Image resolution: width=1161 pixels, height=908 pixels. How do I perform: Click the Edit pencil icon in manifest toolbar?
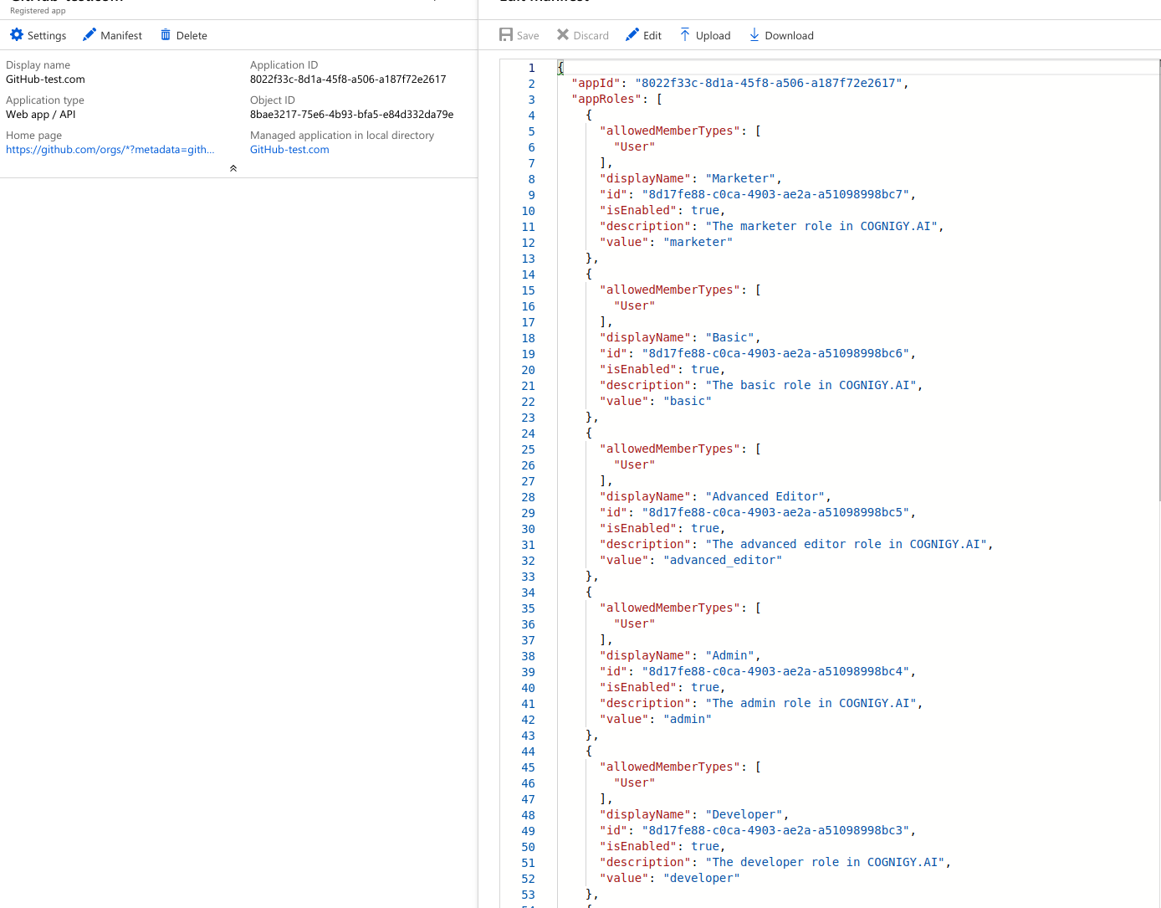pos(632,35)
